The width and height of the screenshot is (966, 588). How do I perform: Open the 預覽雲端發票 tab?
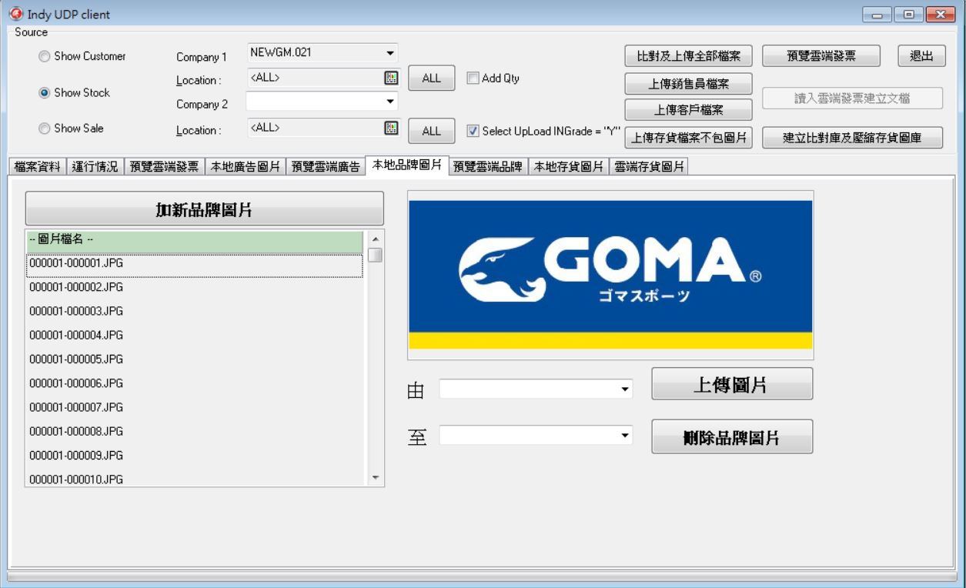(164, 167)
